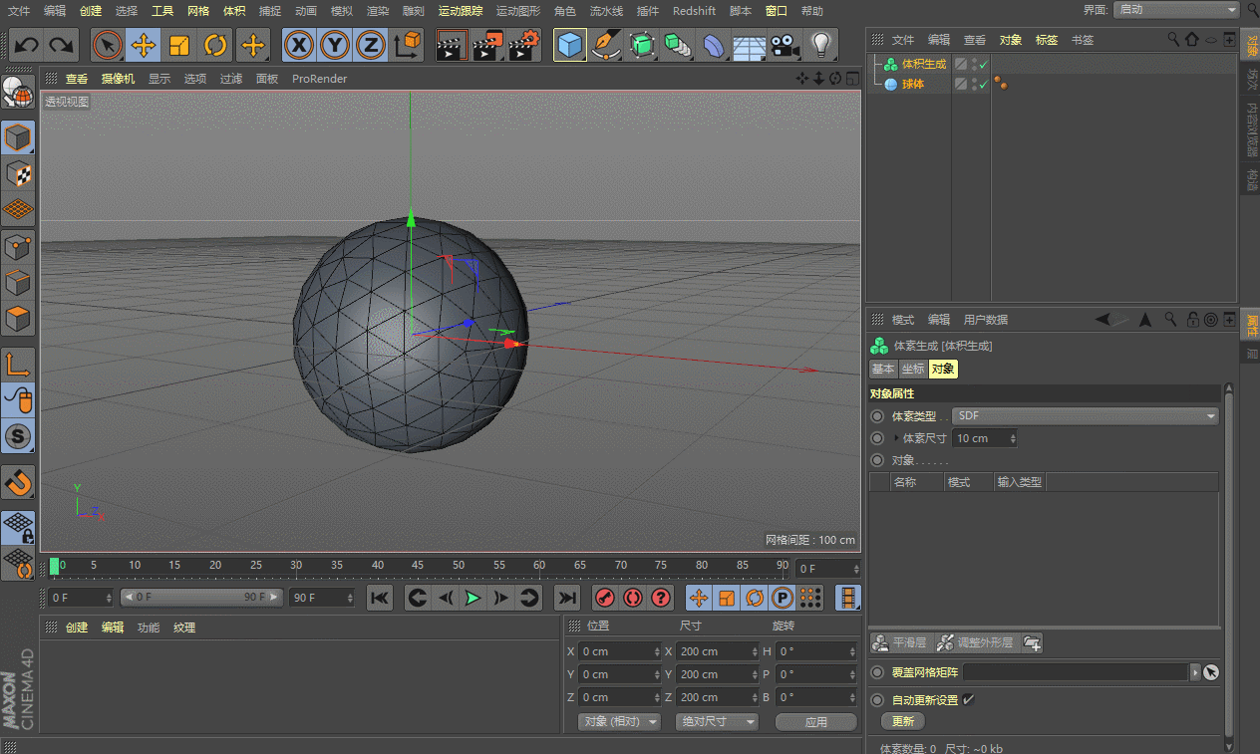Toggle the 体积生成 object enable checkmark
The width and height of the screenshot is (1260, 754).
pos(984,65)
